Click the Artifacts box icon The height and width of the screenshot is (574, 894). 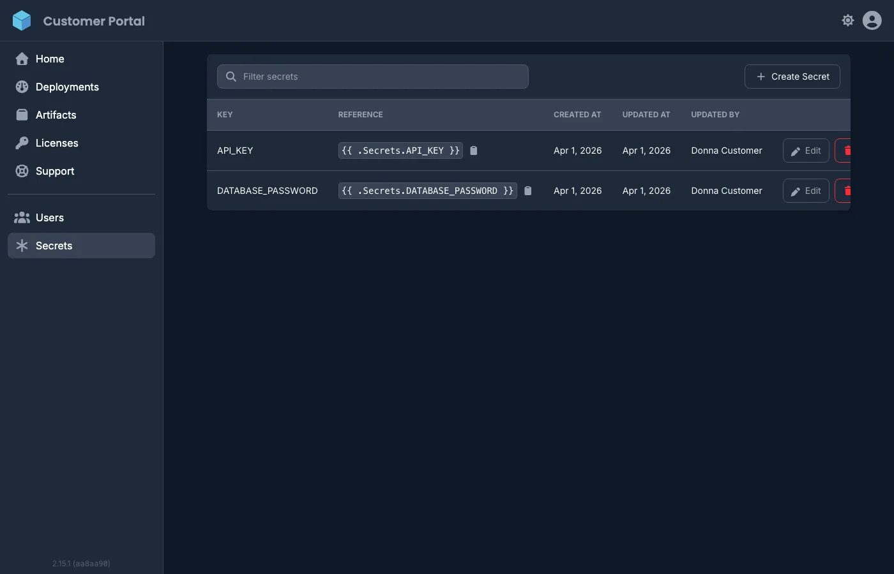click(x=23, y=115)
